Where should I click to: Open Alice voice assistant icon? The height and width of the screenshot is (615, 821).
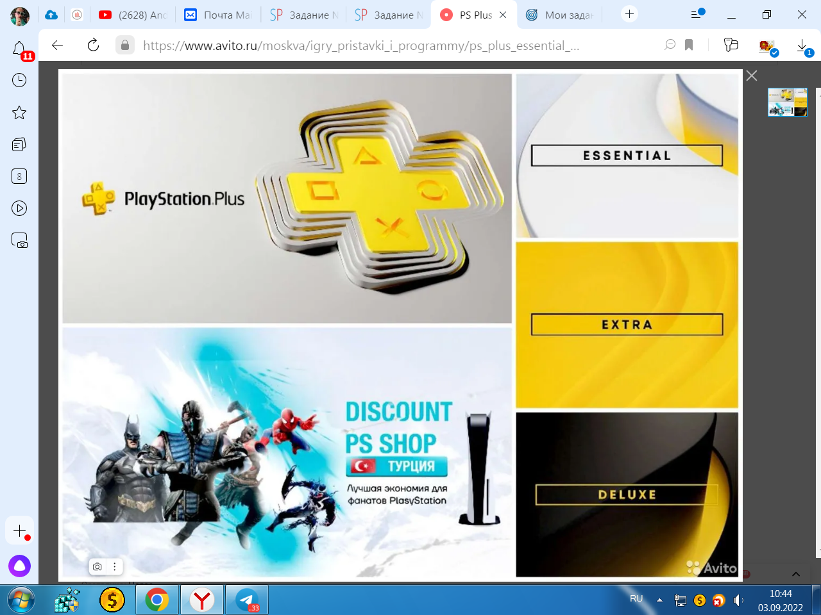click(x=19, y=566)
